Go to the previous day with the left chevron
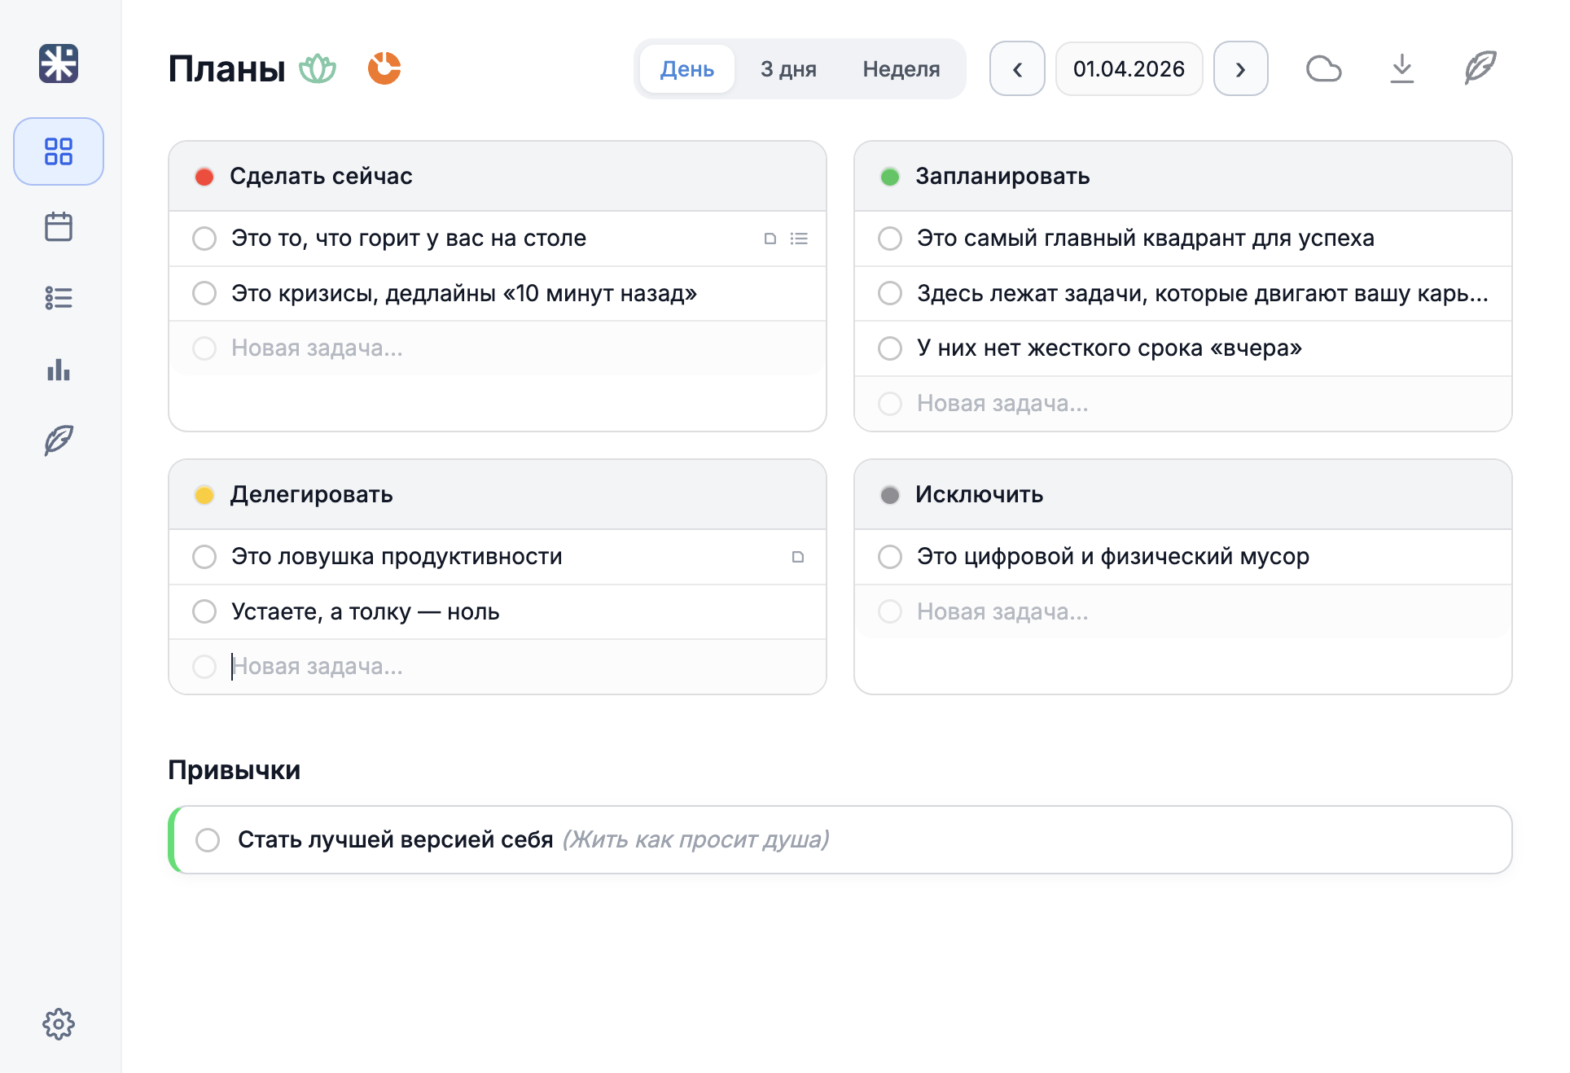Screen dimensions: 1570x1073 click(x=1017, y=68)
